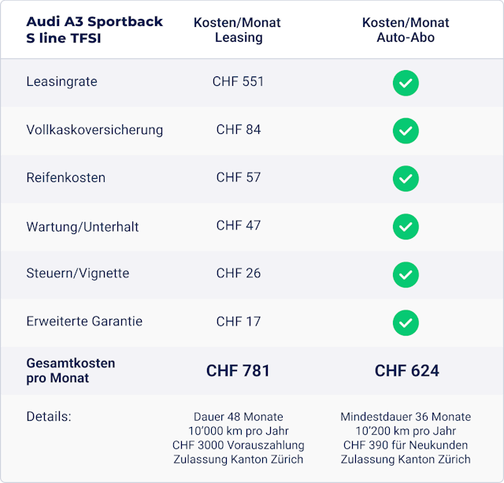The height and width of the screenshot is (483, 504).
Task: Click the CHF 781 leasing total
Action: click(238, 370)
